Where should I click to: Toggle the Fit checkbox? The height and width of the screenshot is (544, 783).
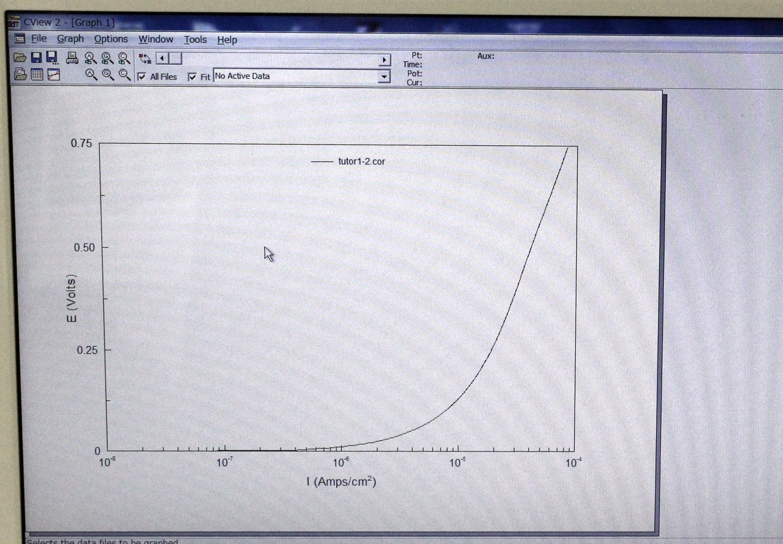pos(192,77)
